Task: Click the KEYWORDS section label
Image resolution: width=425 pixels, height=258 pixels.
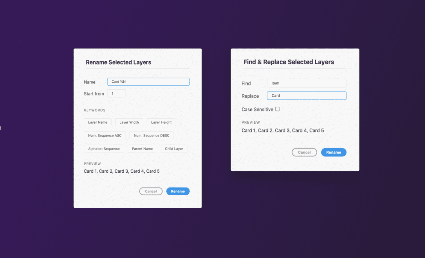Action: [95, 110]
